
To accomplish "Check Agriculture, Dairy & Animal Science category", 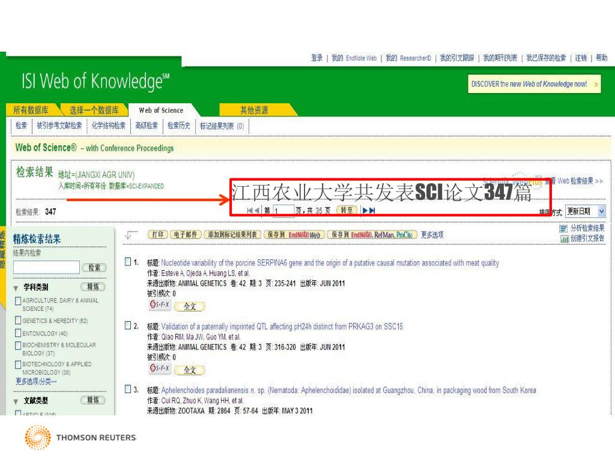I will (17, 301).
